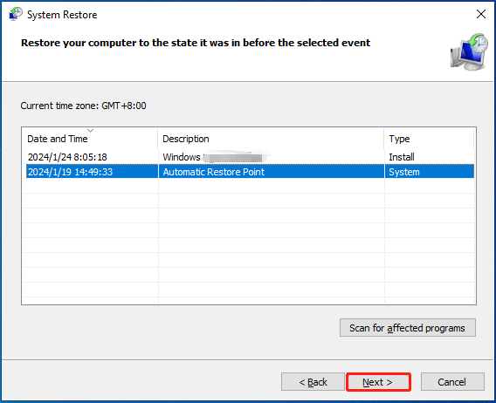Screen dimensions: 496x403
Task: Close the System Restore dialog
Action: click(x=481, y=14)
